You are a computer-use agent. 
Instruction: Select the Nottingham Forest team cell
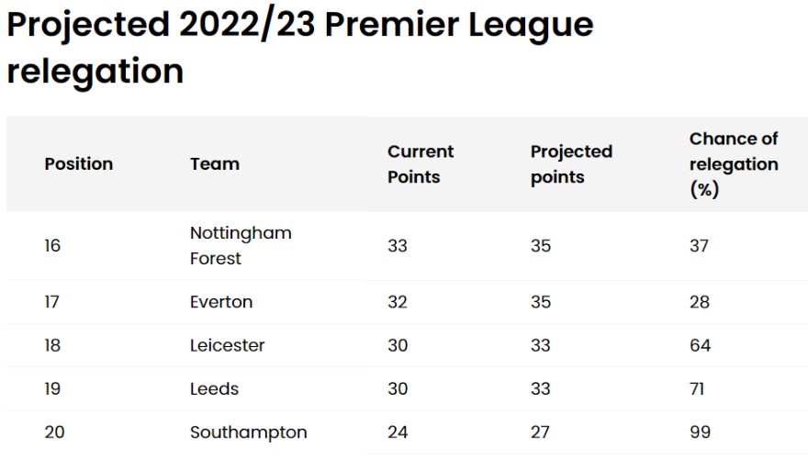241,245
